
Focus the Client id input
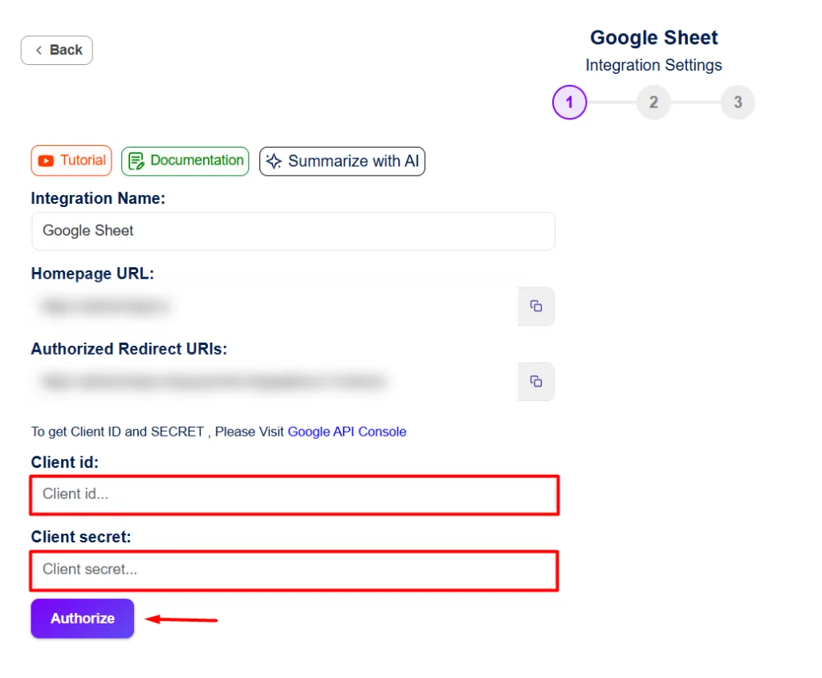point(294,495)
